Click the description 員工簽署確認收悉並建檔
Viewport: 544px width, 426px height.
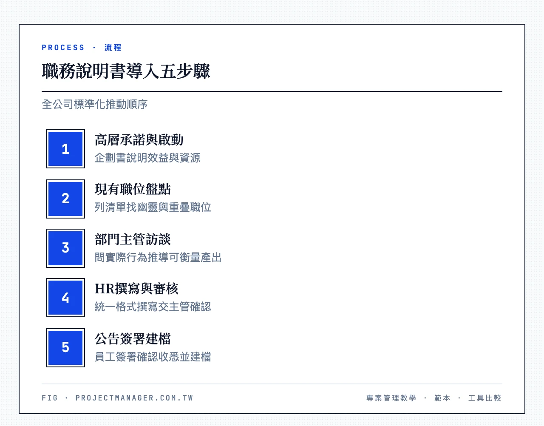(153, 357)
